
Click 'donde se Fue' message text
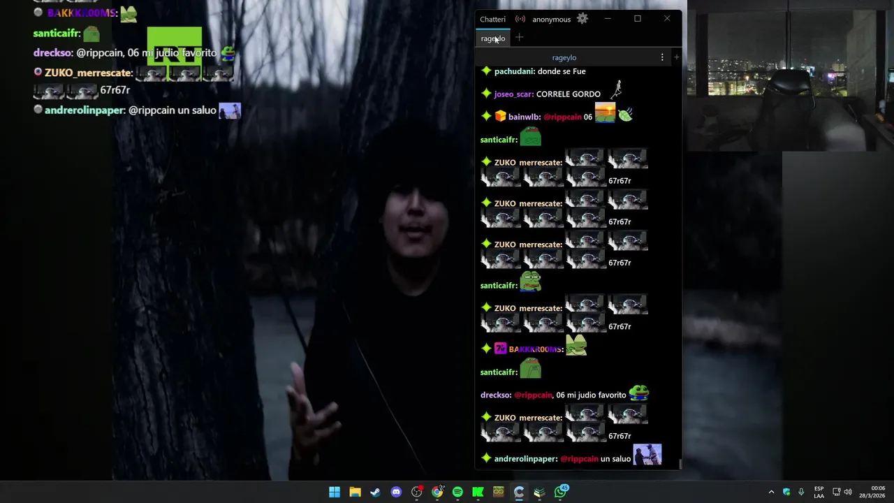point(562,71)
